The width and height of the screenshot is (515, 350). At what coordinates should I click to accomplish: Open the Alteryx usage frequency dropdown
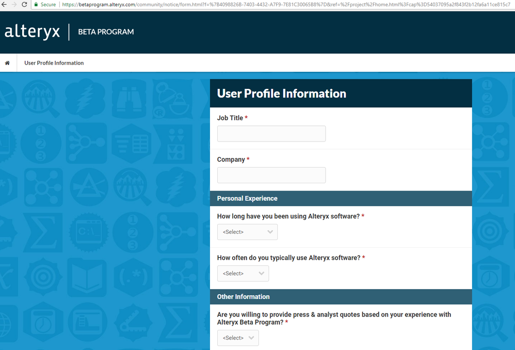pyautogui.click(x=243, y=274)
